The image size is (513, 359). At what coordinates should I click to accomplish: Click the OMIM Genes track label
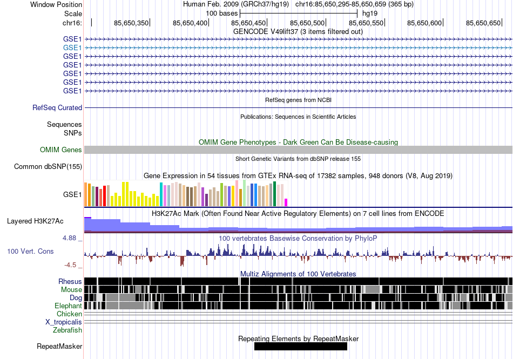[x=61, y=150]
